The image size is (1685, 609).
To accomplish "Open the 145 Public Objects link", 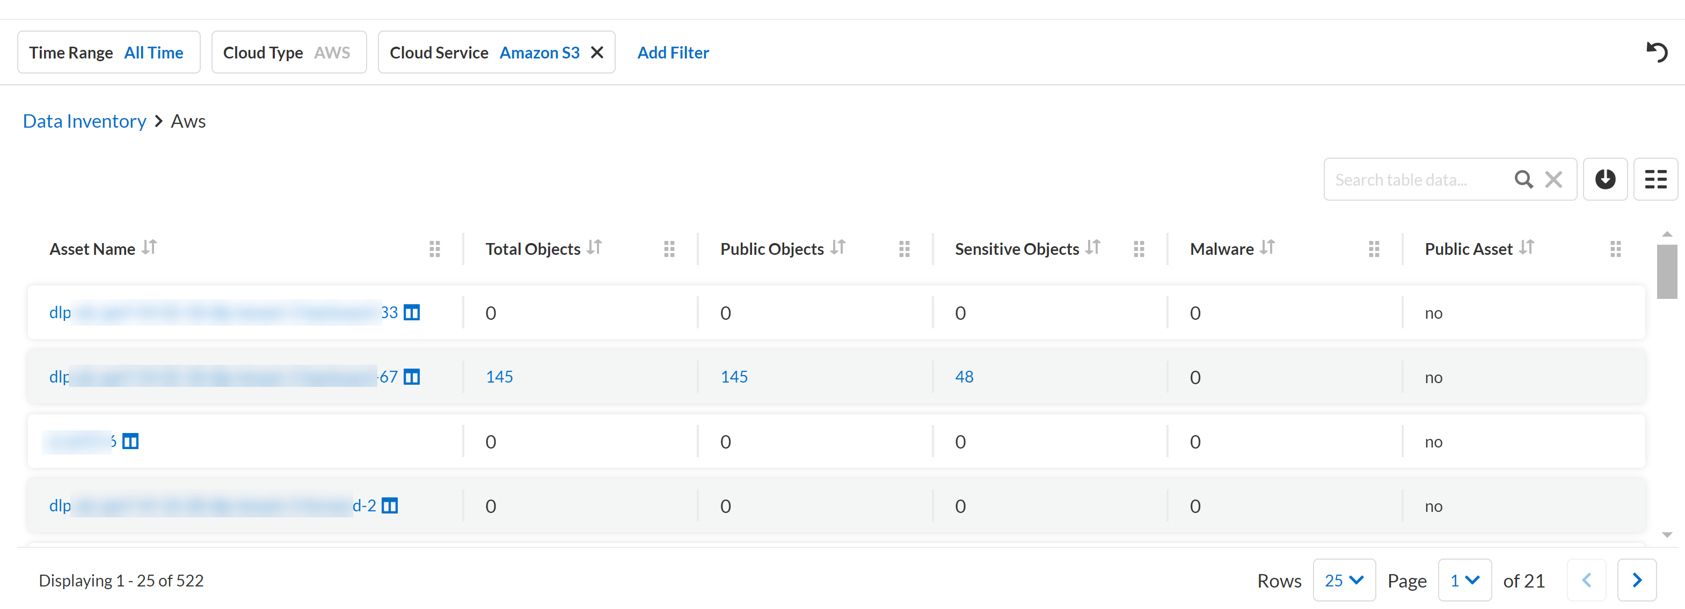I will pos(734,377).
